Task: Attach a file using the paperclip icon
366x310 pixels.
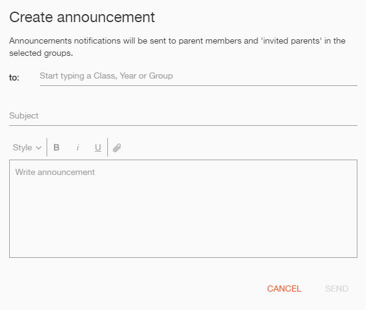Action: coord(116,148)
